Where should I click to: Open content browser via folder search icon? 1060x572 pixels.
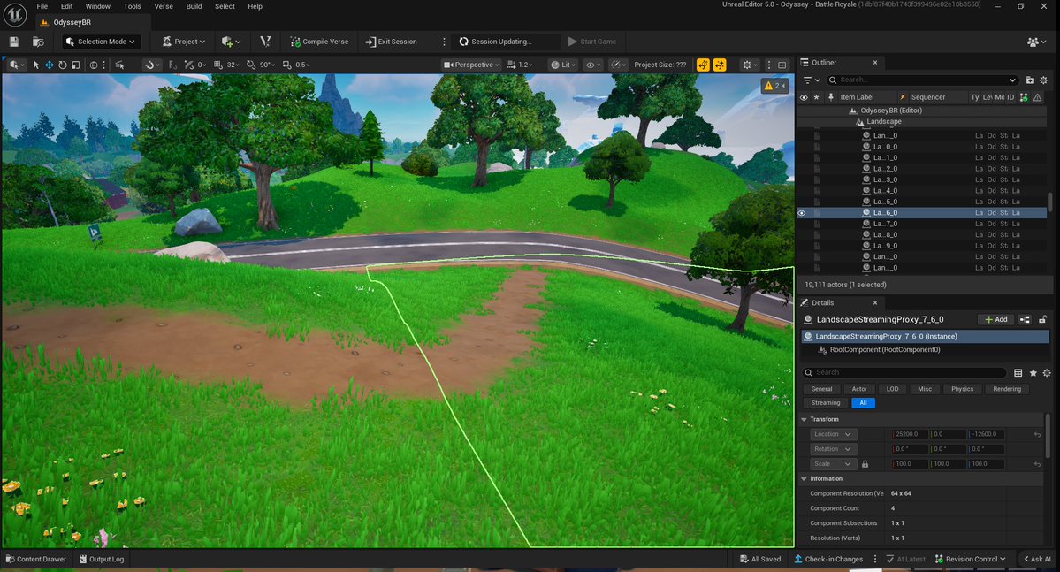click(39, 42)
